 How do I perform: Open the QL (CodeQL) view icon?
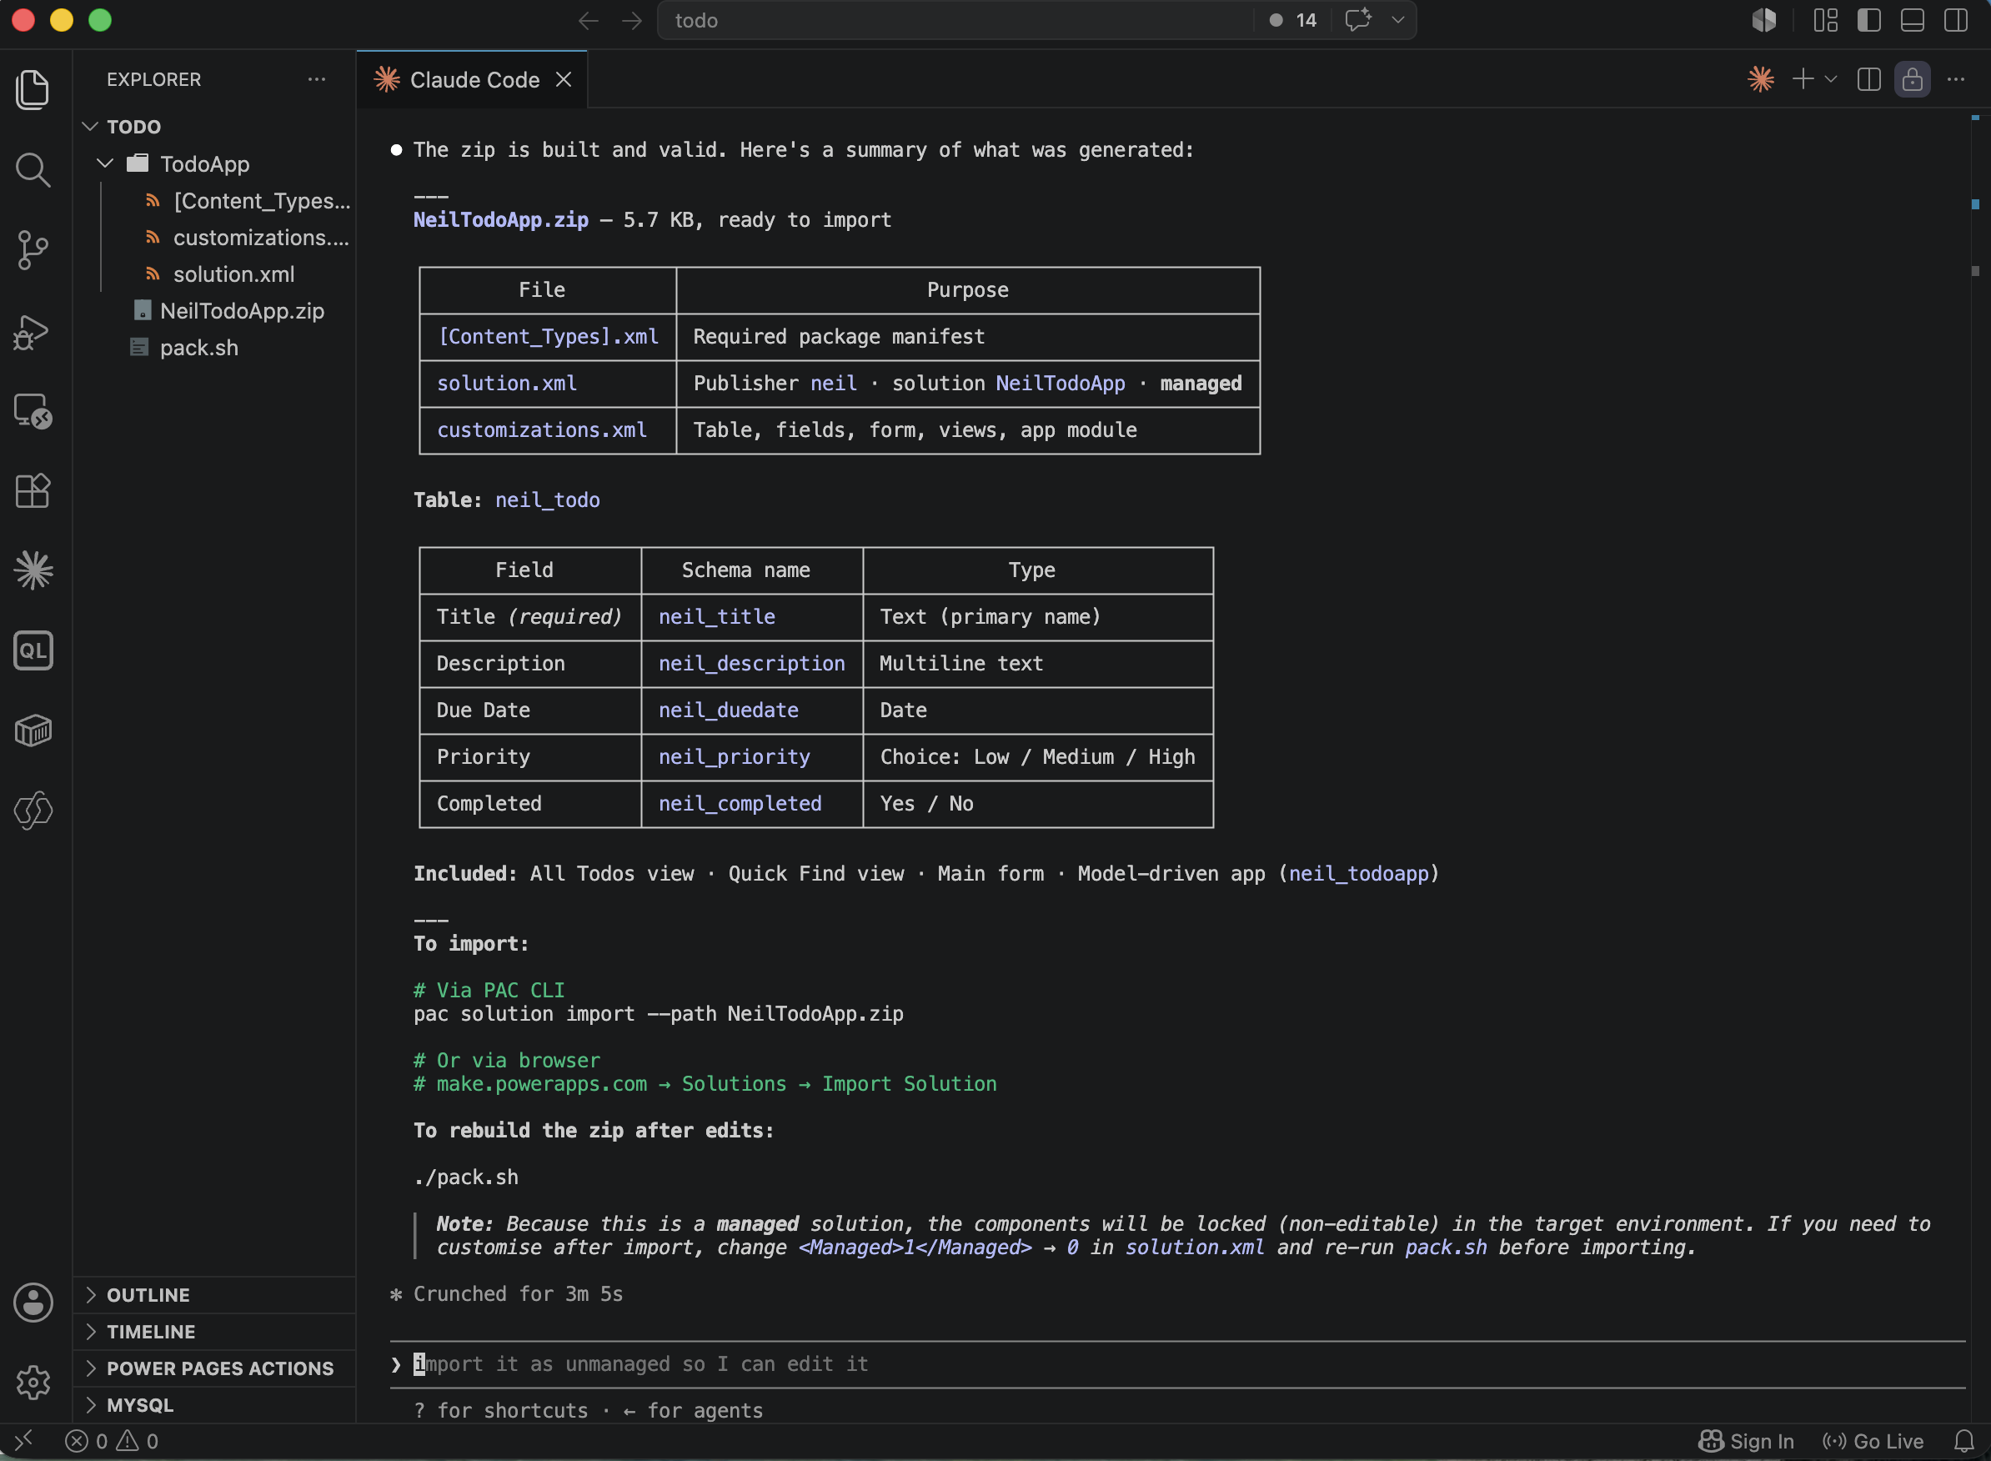tap(33, 651)
